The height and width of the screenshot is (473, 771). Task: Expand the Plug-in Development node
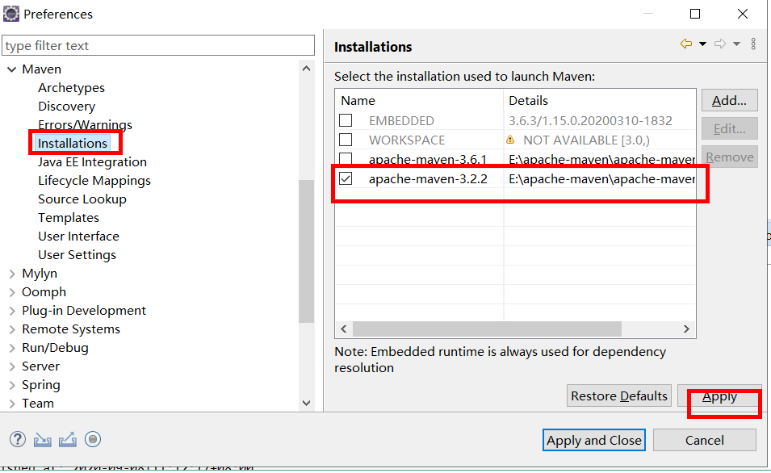coord(12,311)
